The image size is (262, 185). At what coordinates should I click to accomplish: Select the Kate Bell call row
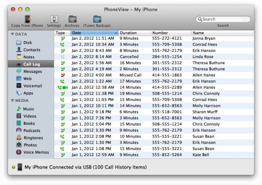154,155
